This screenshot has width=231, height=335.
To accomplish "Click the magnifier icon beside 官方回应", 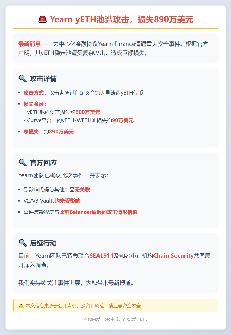I will click(23, 162).
